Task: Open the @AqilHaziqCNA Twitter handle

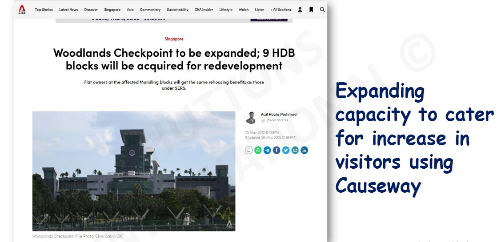Action: pos(277,120)
